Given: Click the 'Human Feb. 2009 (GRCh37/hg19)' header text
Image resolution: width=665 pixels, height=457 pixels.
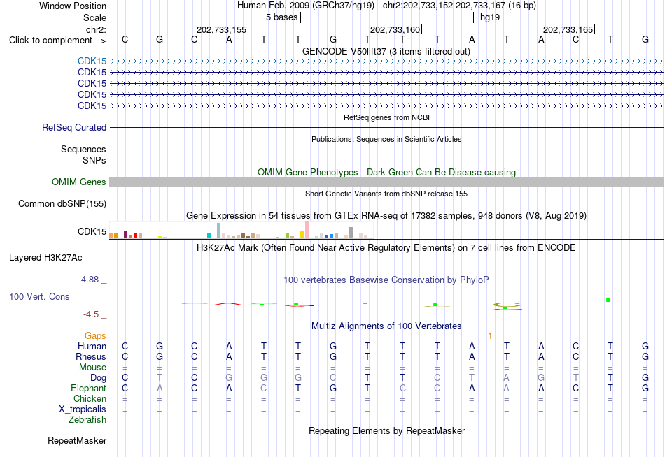Looking at the screenshot, I should pos(306,6).
